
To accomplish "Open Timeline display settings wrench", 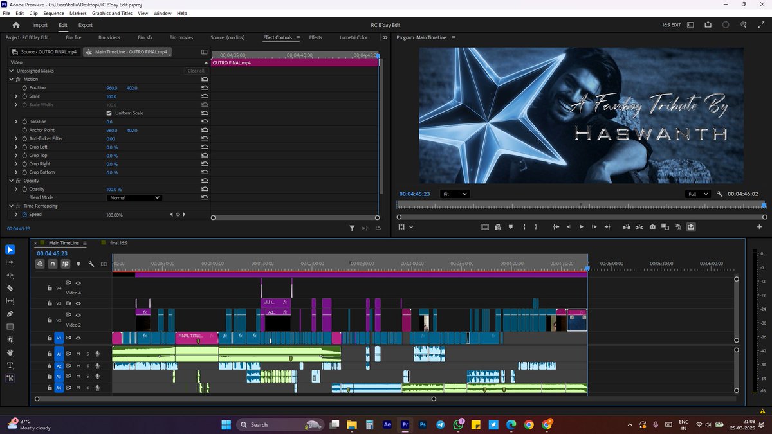I will click(x=91, y=264).
